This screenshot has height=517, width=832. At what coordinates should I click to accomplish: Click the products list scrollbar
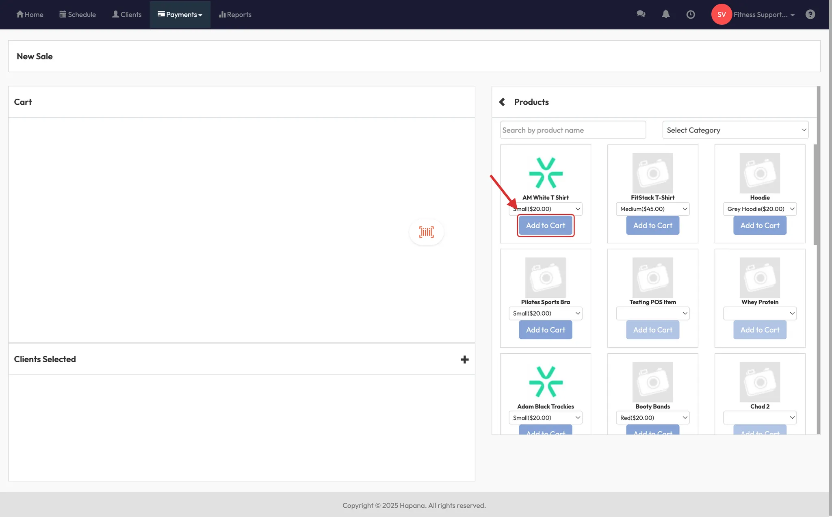[815, 195]
